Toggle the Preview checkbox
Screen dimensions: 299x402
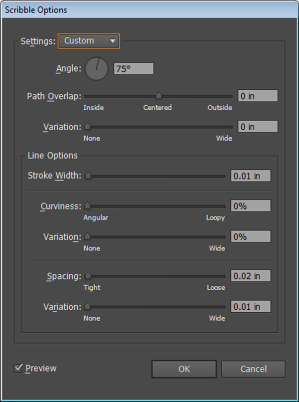click(x=19, y=368)
